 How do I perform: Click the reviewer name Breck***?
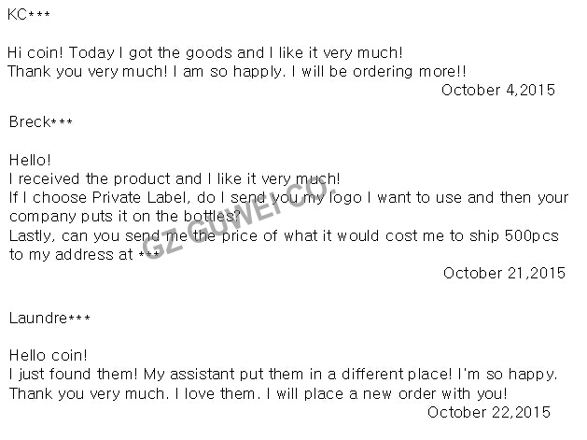coord(40,122)
